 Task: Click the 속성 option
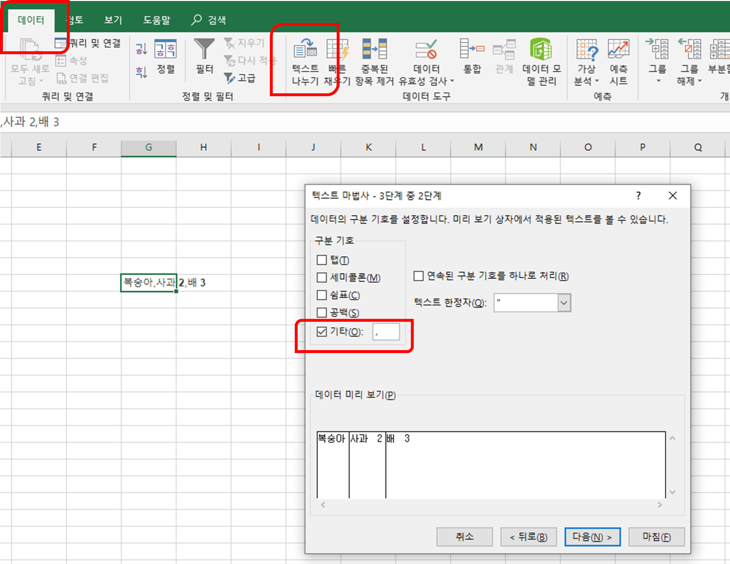tap(72, 60)
